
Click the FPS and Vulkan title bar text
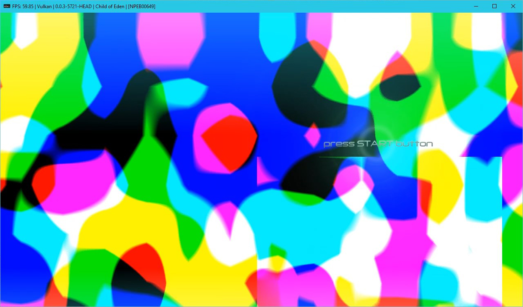coord(84,7)
